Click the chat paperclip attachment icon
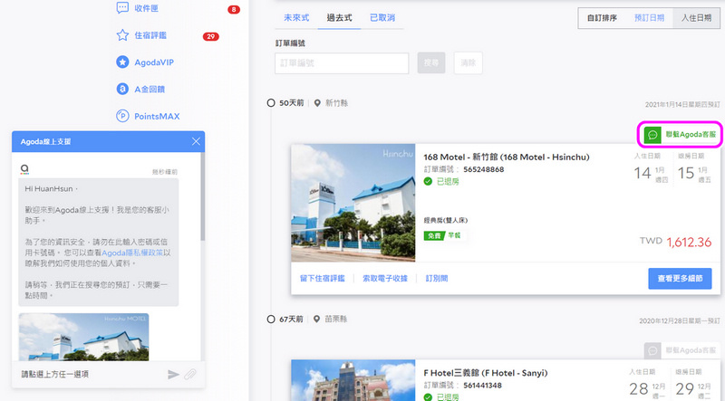Image resolution: width=725 pixels, height=401 pixels. [x=190, y=374]
